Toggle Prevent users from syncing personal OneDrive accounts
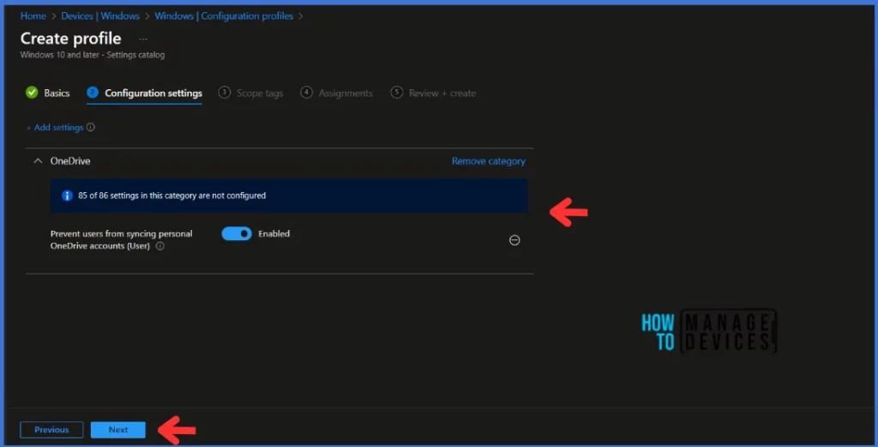This screenshot has height=447, width=878. pyautogui.click(x=237, y=233)
